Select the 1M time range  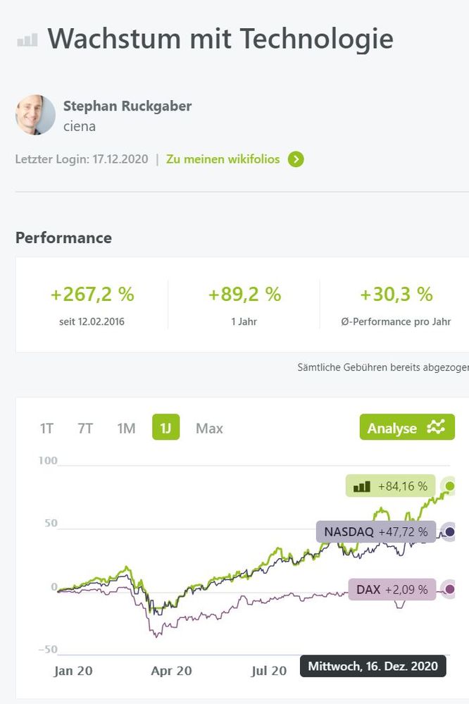(126, 428)
